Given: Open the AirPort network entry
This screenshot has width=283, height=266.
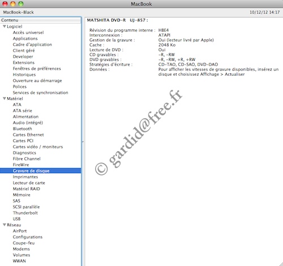Looking at the screenshot, I should pyautogui.click(x=20, y=231).
